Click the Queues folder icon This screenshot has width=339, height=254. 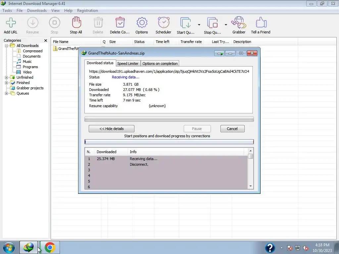(x=13, y=93)
